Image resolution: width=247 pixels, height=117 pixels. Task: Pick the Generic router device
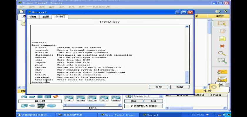(116, 99)
